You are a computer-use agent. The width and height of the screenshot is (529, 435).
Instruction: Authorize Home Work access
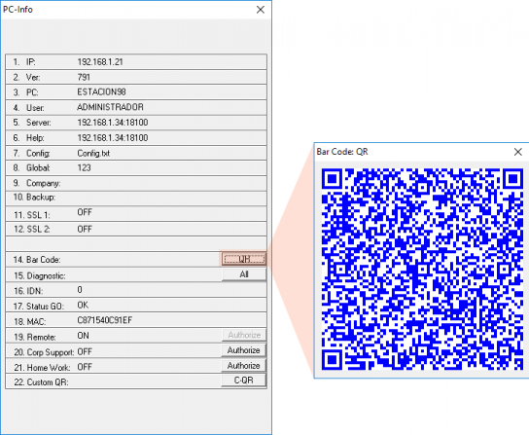point(243,366)
